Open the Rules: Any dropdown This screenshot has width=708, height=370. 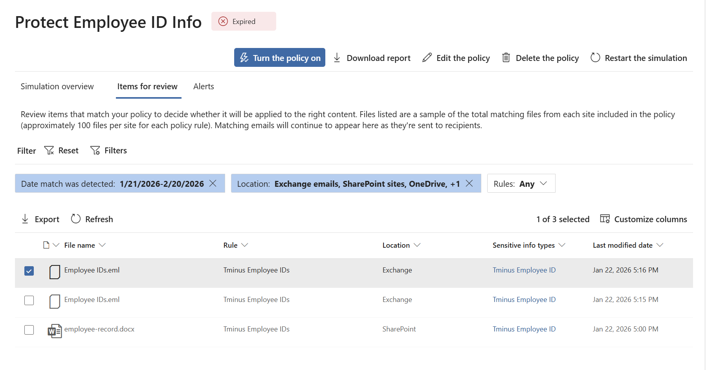[521, 184]
